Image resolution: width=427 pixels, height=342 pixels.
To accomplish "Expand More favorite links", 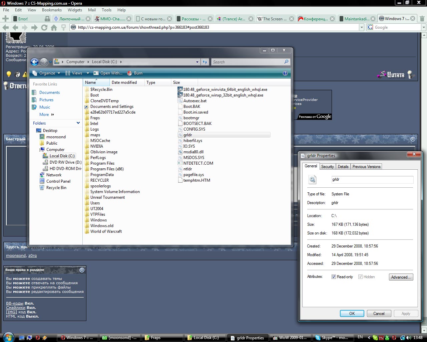I will pyautogui.click(x=46, y=115).
